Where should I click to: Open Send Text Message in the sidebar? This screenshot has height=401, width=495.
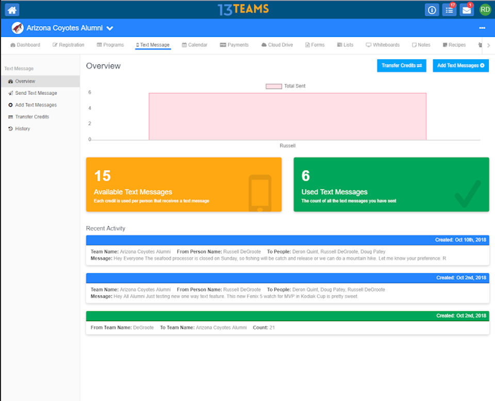coord(40,93)
